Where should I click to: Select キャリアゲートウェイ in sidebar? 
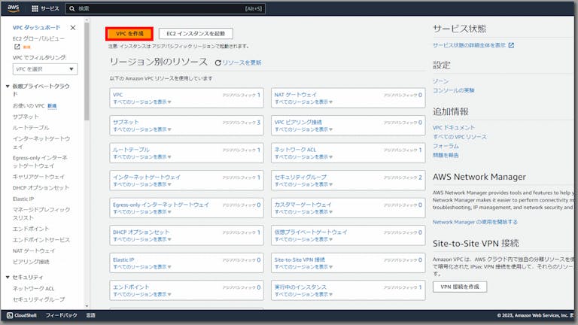[x=38, y=177]
